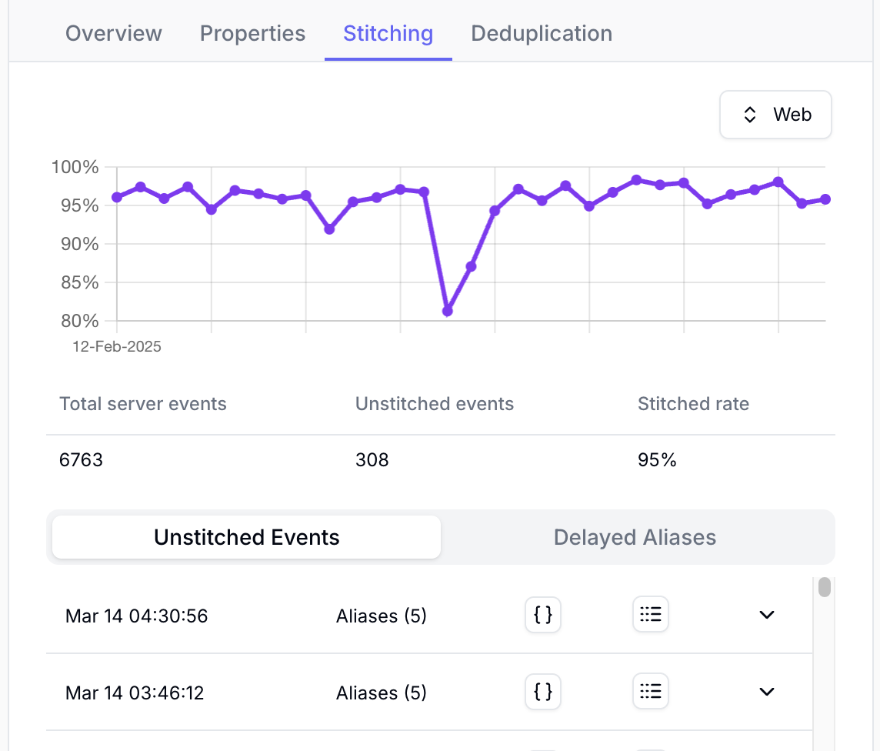The height and width of the screenshot is (751, 880).
Task: Click the 100% y-axis label
Action: 75,167
